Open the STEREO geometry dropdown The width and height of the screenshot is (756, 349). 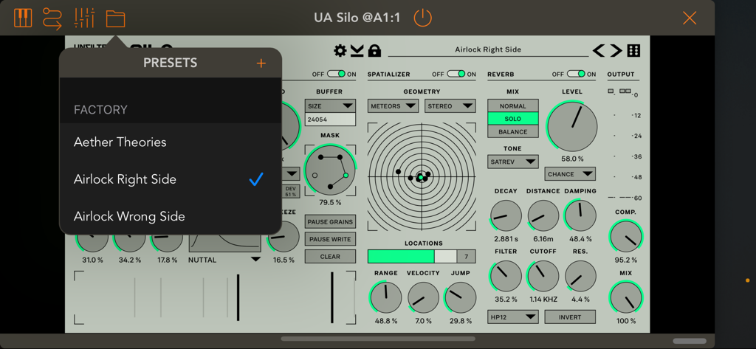pyautogui.click(x=450, y=106)
